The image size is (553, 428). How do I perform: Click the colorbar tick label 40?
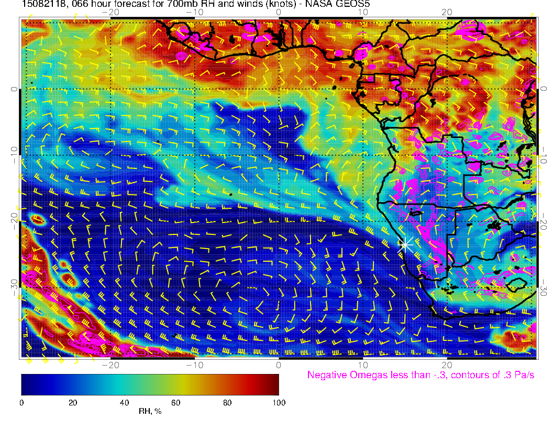click(x=124, y=402)
